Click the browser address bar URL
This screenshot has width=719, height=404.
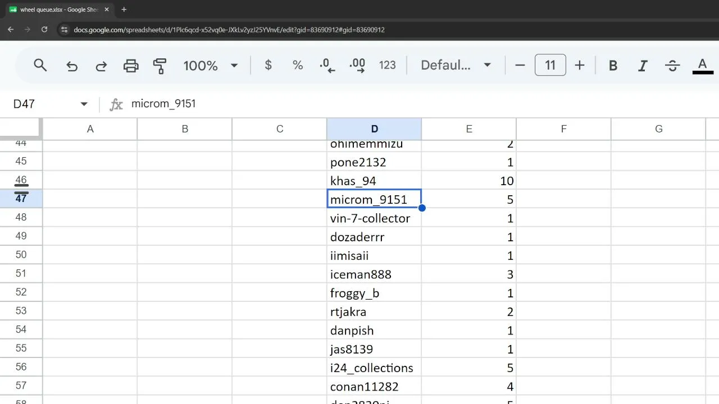229,30
